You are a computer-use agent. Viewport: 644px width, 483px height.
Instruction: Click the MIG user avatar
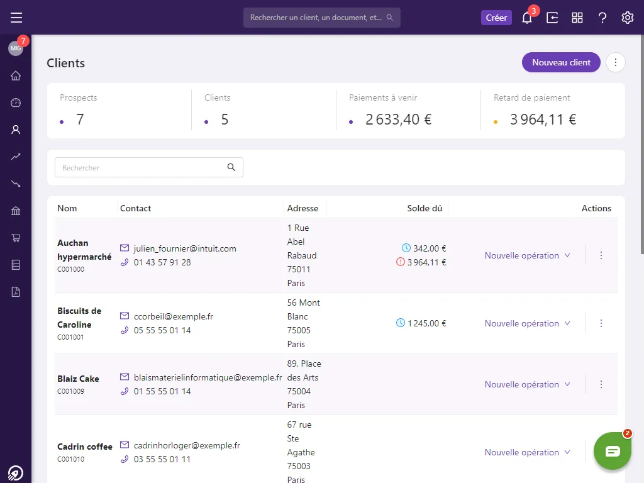(x=16, y=48)
